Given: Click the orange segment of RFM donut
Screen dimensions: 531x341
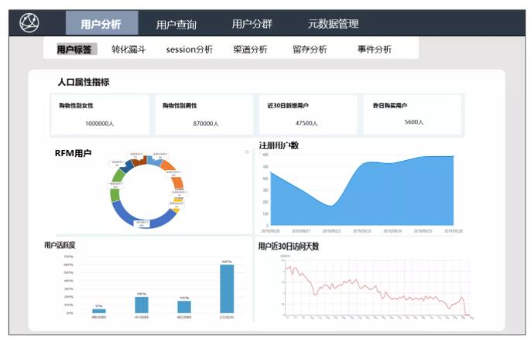Looking at the screenshot, I should pyautogui.click(x=178, y=182).
